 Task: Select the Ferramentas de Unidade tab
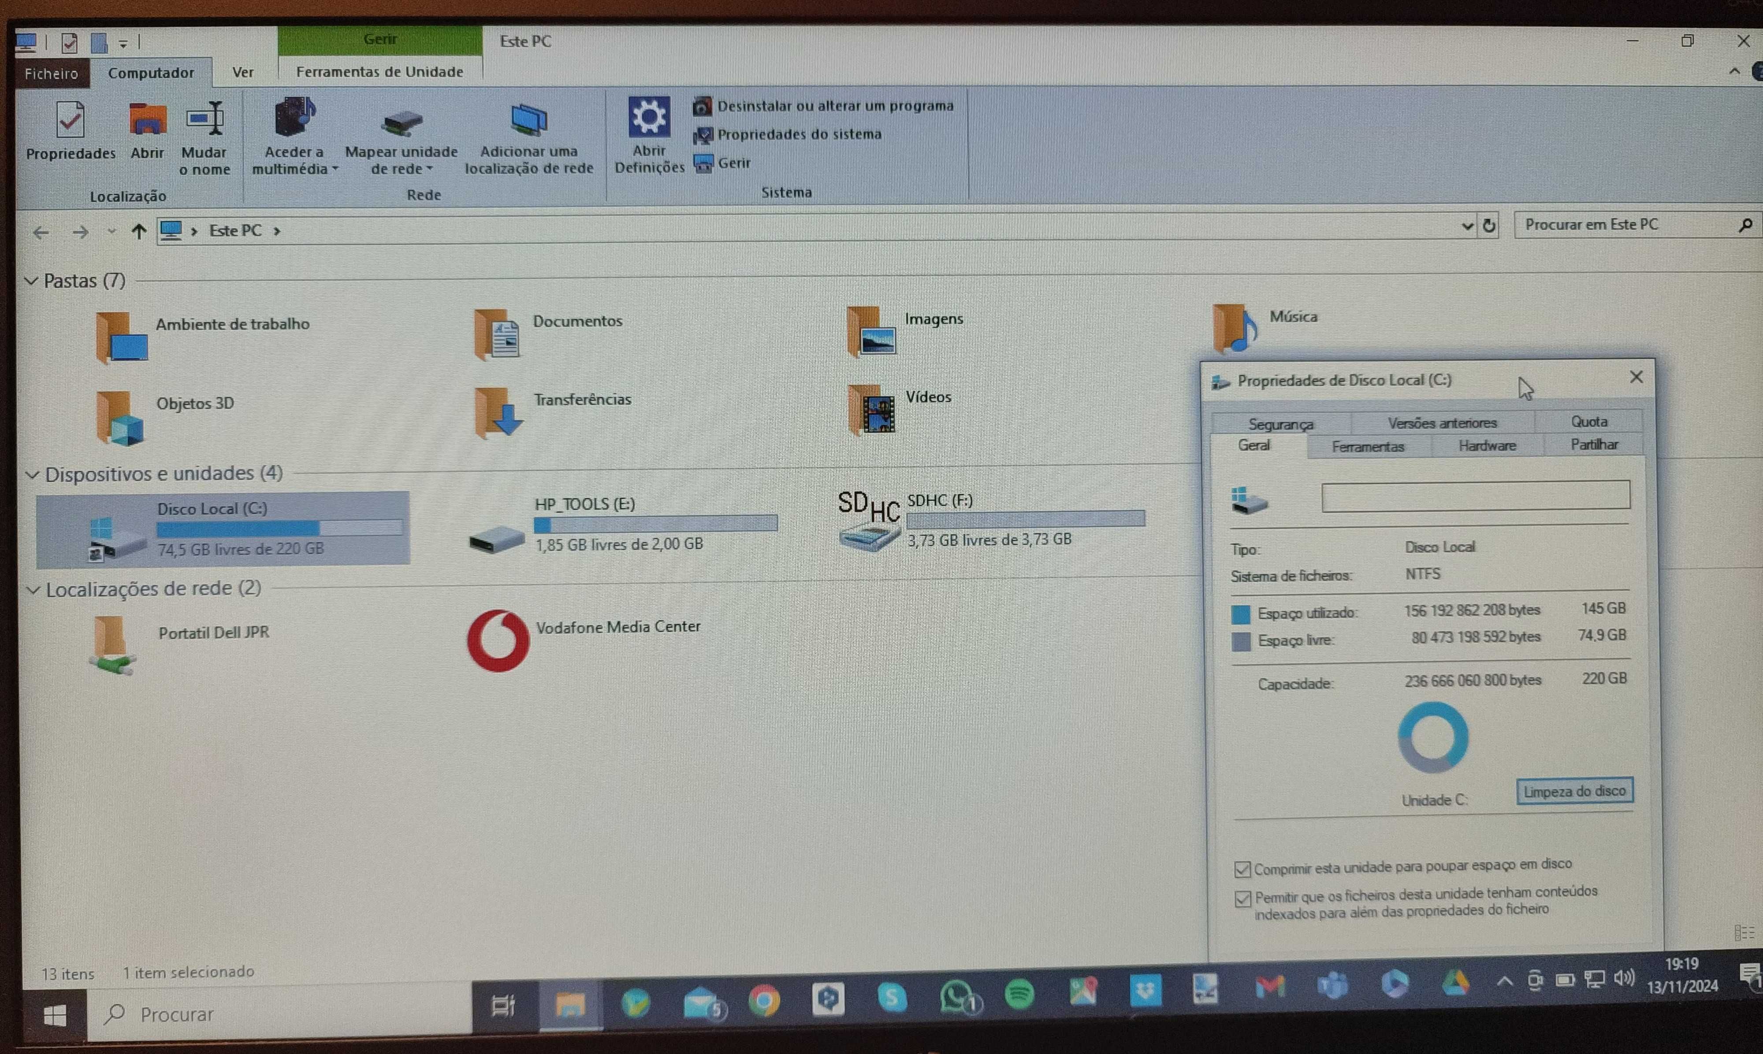pos(379,72)
